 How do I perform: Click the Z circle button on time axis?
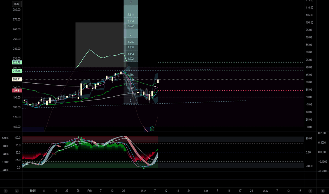pyautogui.click(x=17, y=191)
